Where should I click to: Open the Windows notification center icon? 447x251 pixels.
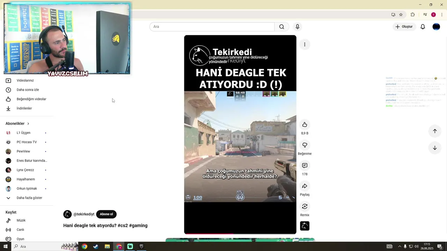440,246
